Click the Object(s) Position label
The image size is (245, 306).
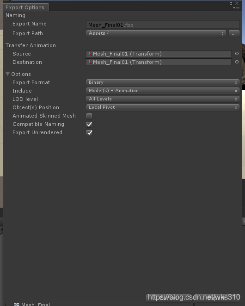pyautogui.click(x=36, y=107)
